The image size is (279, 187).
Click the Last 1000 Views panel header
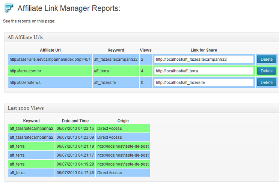[26, 108]
